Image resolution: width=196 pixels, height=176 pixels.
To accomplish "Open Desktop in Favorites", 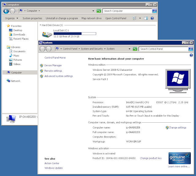I will point(18,30).
